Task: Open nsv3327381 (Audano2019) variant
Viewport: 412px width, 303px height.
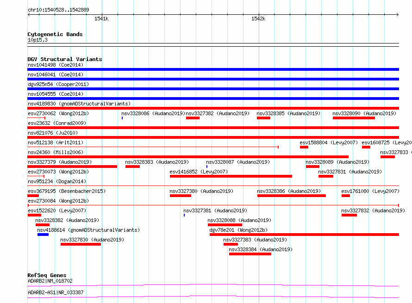Action: coord(215,210)
